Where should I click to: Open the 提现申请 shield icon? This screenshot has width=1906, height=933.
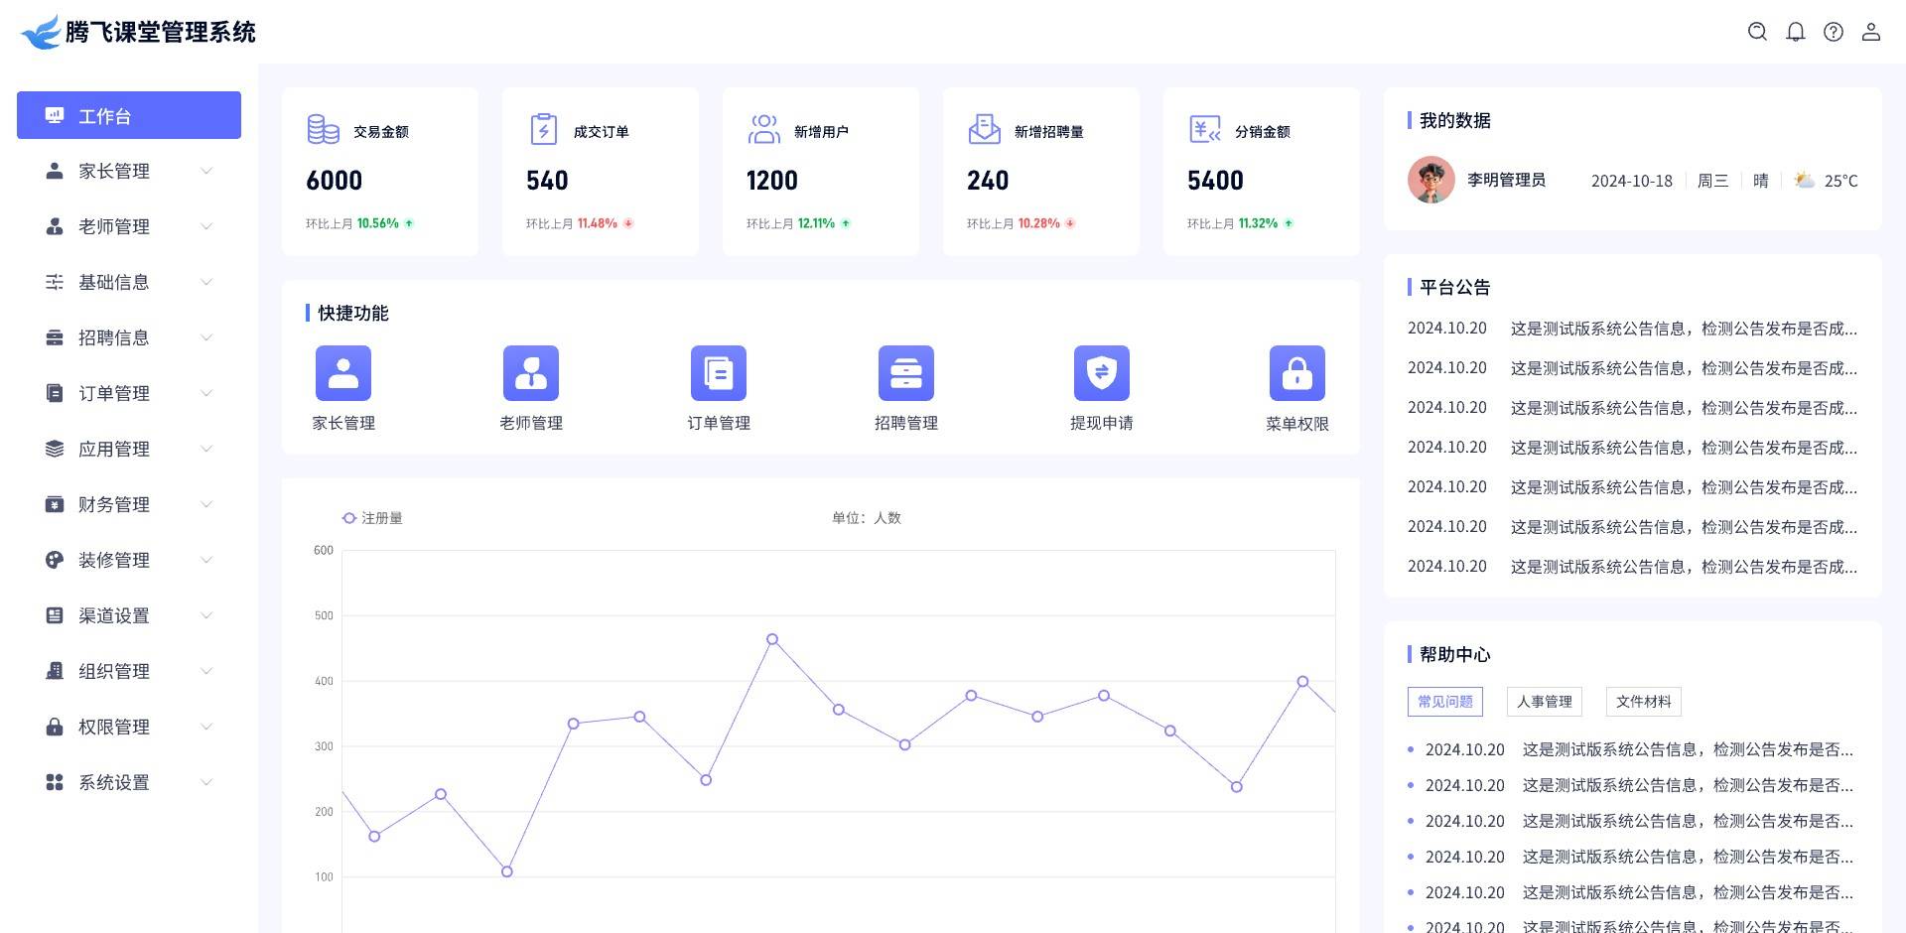(x=1101, y=373)
